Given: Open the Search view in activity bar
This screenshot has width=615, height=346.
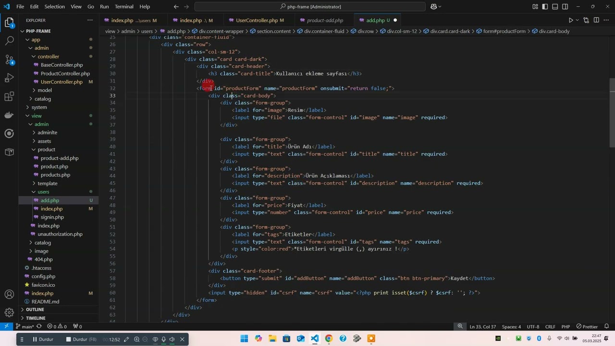Looking at the screenshot, I should click(x=9, y=41).
